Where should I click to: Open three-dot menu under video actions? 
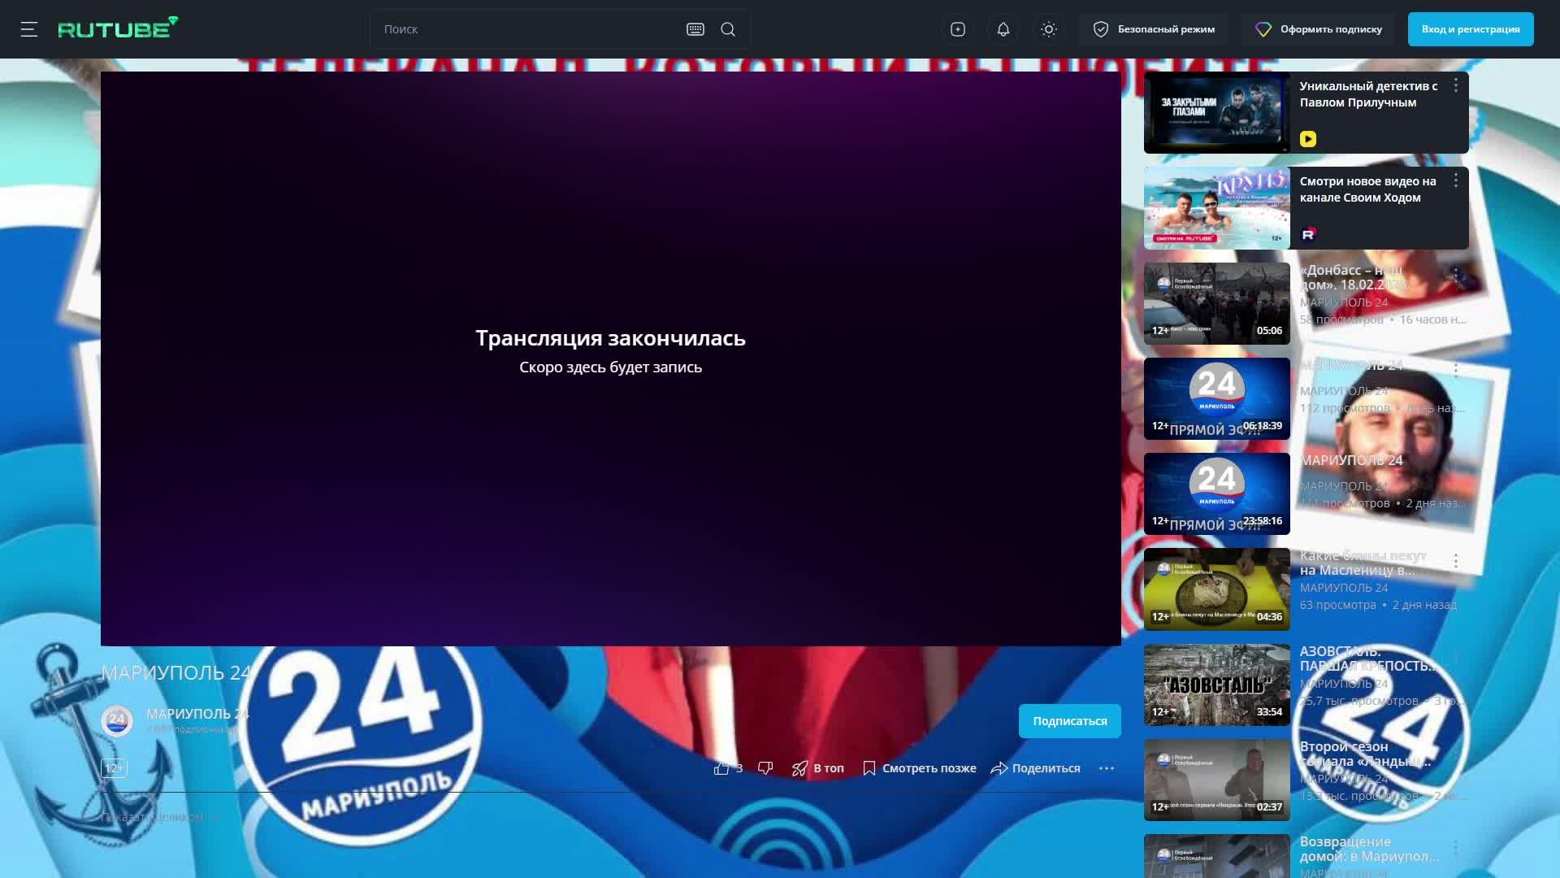pos(1107,767)
